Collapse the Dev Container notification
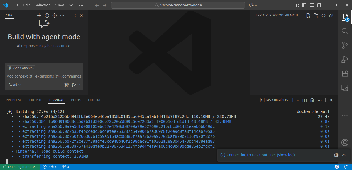Image resolution: width=352 pixels, height=170 pixels. pos(344,155)
